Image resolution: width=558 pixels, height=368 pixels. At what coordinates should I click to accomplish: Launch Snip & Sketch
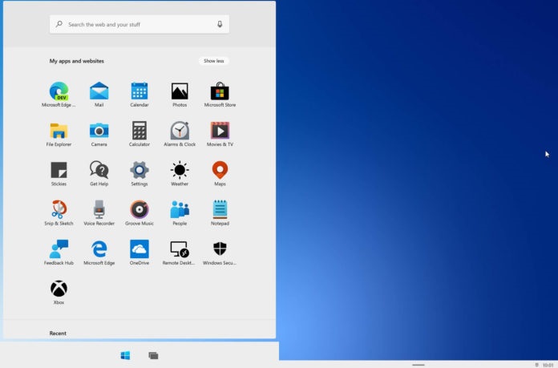[59, 210]
